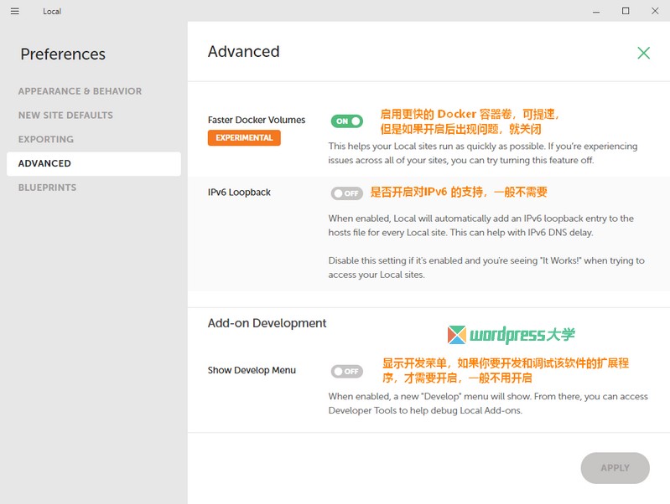Minimize the Local window
Viewport: 670px width, 504px height.
(x=596, y=12)
